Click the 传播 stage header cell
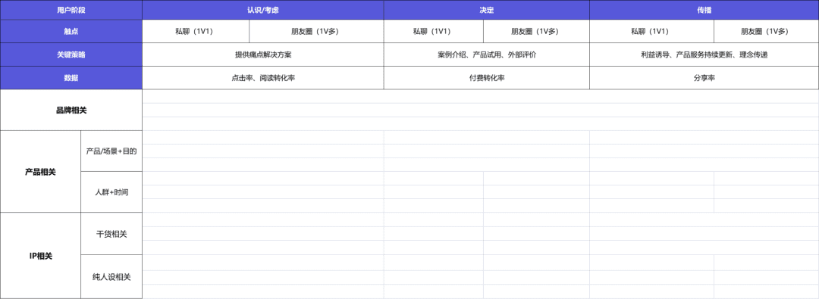 tap(704, 10)
